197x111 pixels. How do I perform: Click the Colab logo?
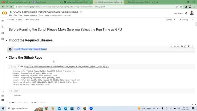tap(4, 13)
